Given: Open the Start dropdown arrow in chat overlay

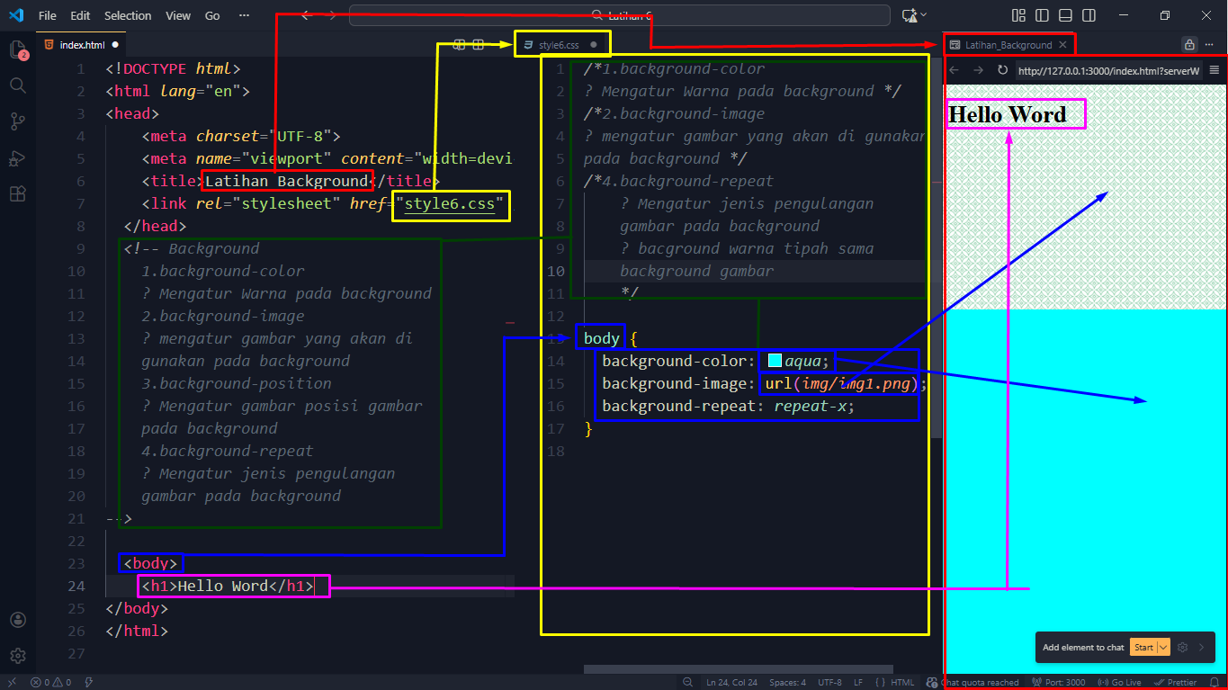Looking at the screenshot, I should [1164, 647].
